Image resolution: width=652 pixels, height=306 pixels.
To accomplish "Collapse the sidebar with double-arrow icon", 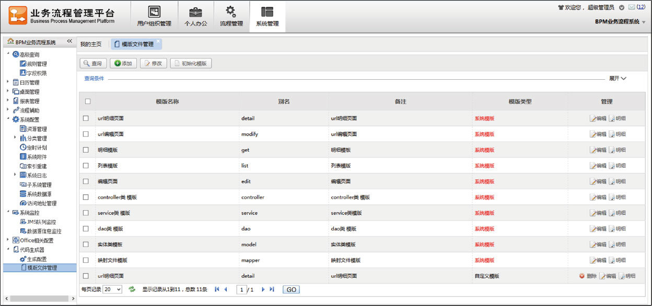I will coord(69,42).
